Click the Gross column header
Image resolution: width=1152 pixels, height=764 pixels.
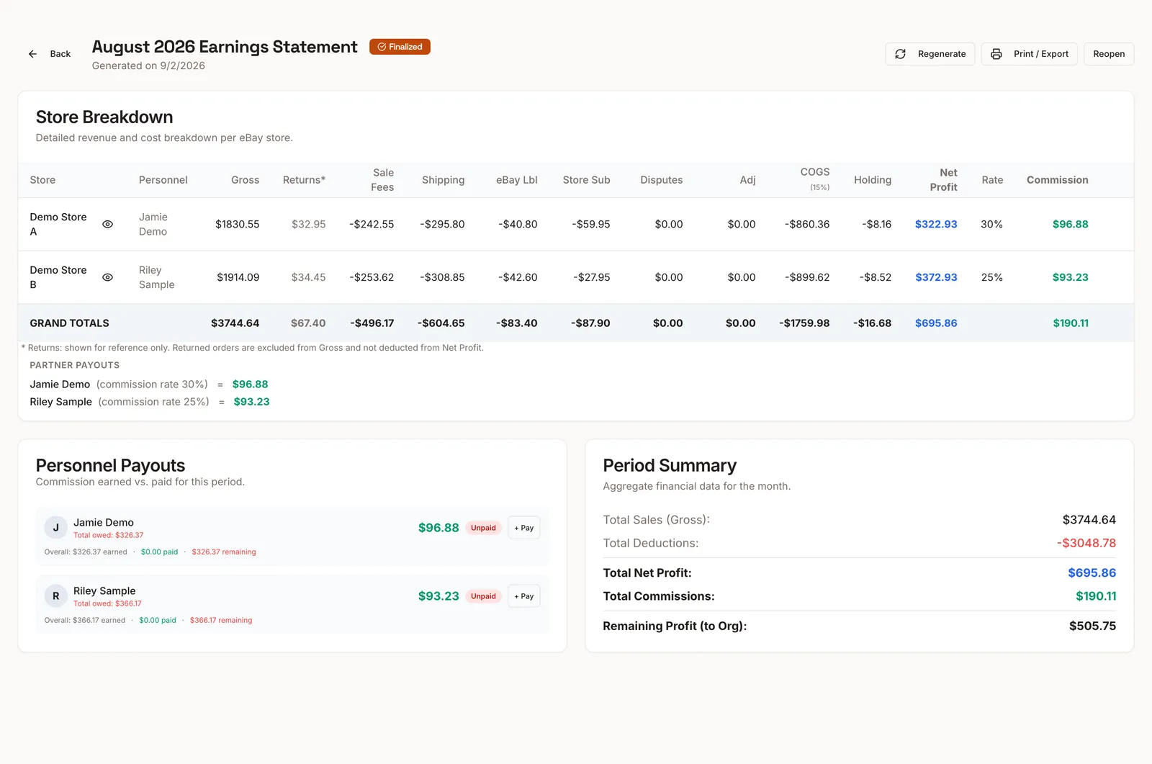(x=245, y=180)
